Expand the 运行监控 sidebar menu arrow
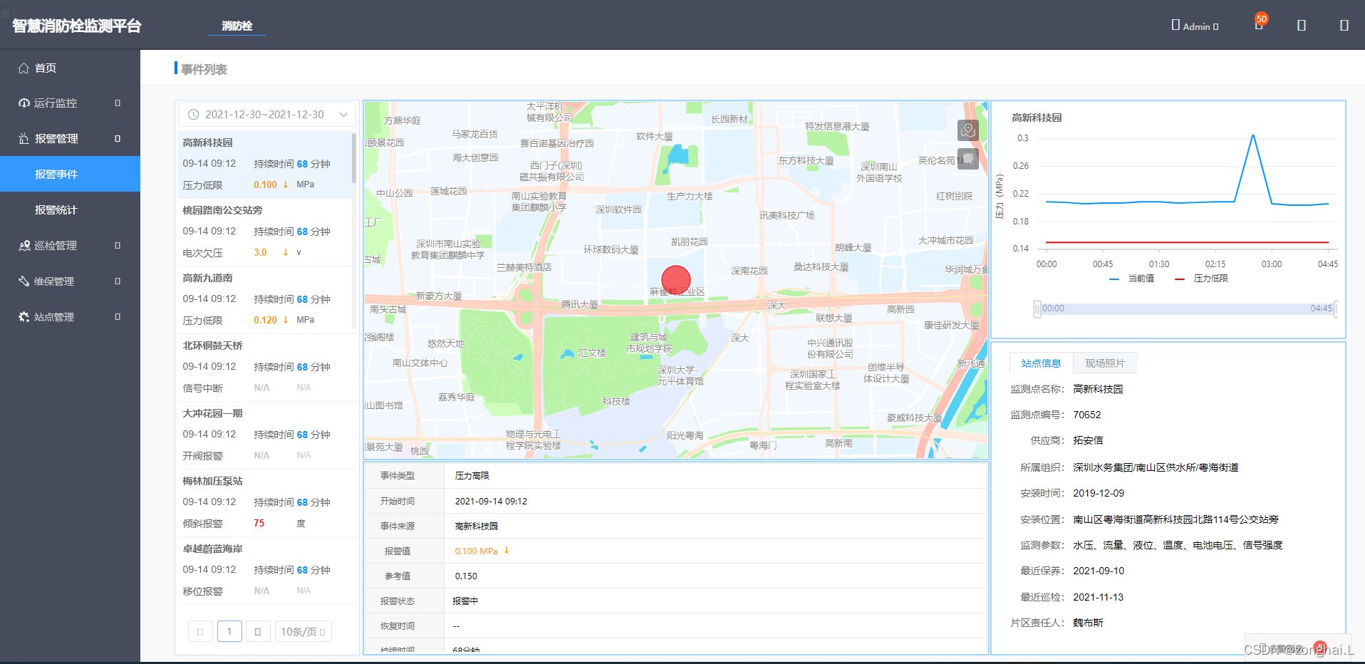This screenshot has height=664, width=1365. [x=118, y=103]
